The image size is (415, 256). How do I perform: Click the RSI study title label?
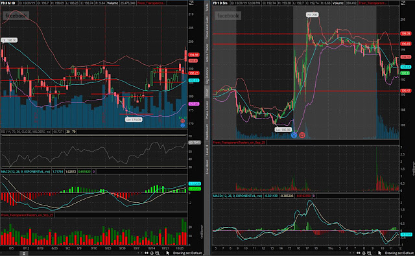point(26,132)
